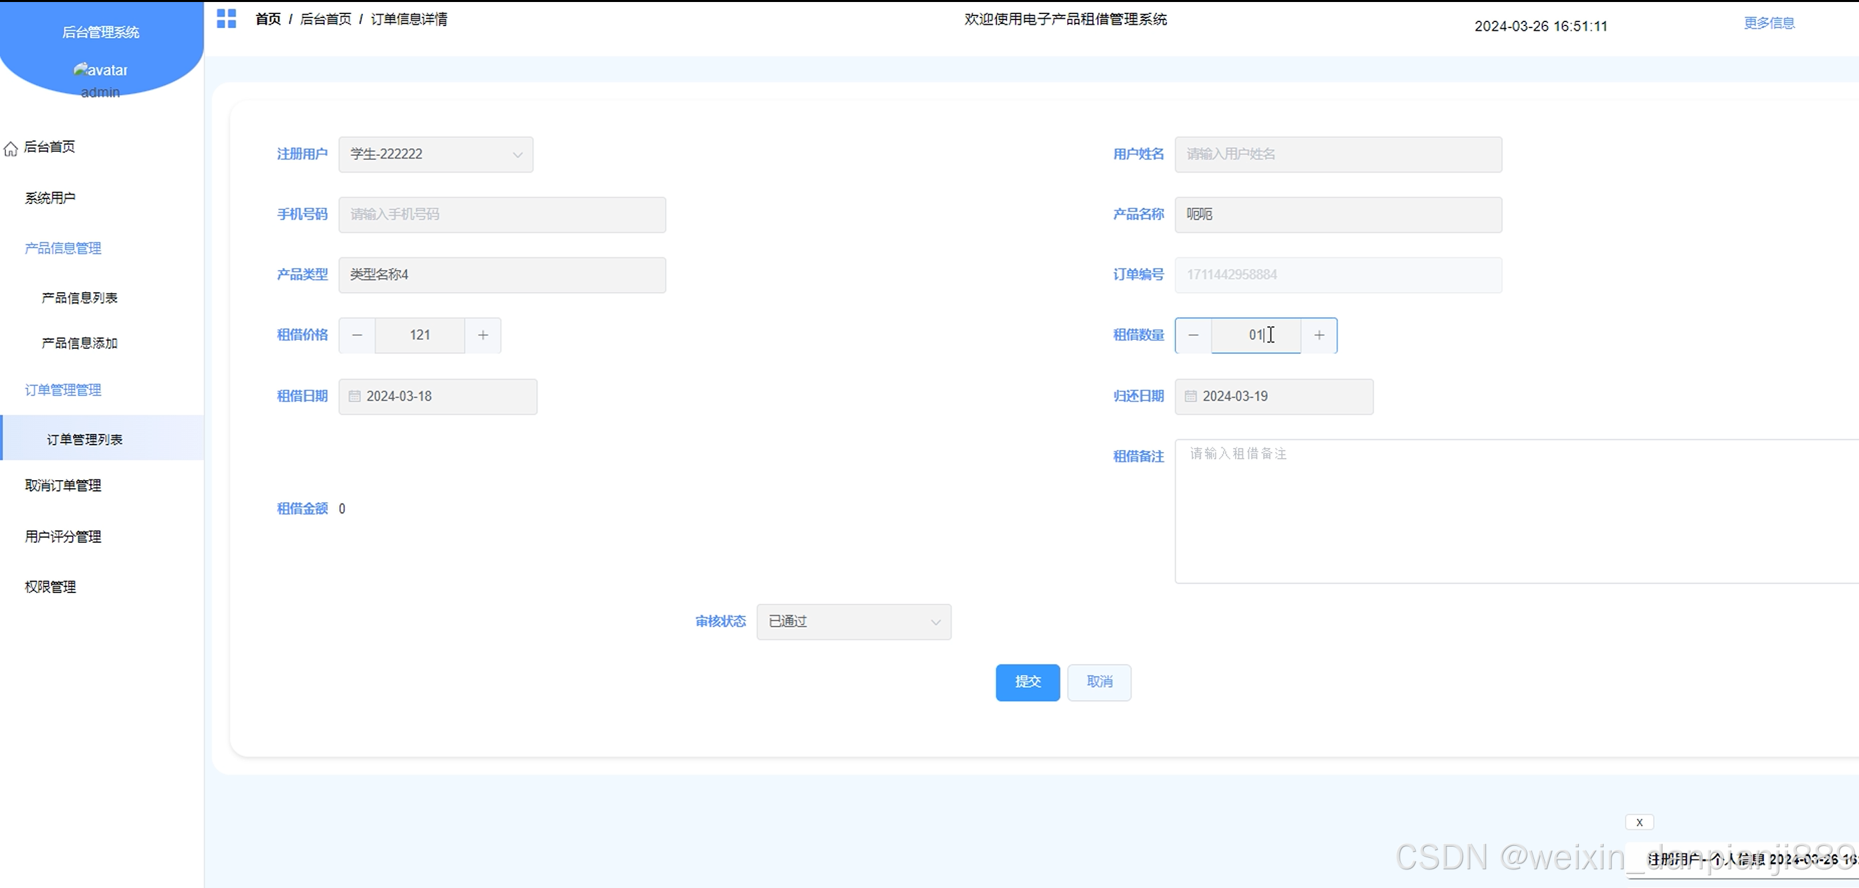Decrease 租借数量 with minus button
The image size is (1859, 888).
(1193, 336)
